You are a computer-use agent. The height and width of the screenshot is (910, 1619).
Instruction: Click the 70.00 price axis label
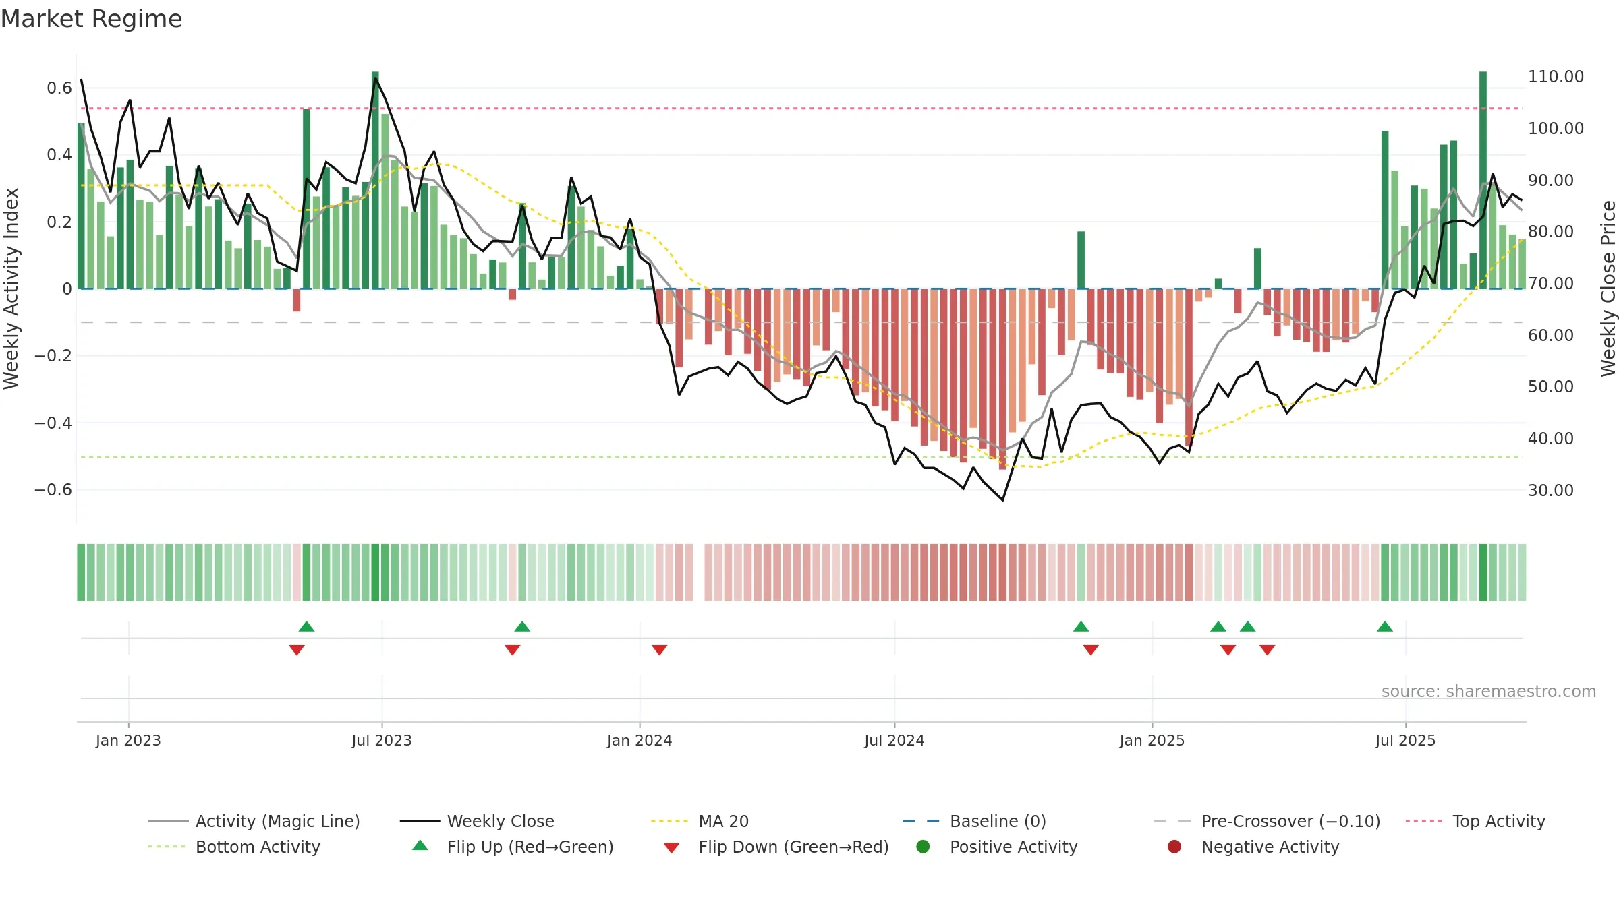point(1551,284)
